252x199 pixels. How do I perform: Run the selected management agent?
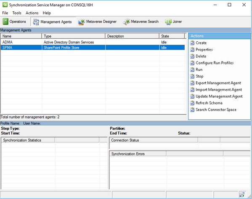pos(199,70)
